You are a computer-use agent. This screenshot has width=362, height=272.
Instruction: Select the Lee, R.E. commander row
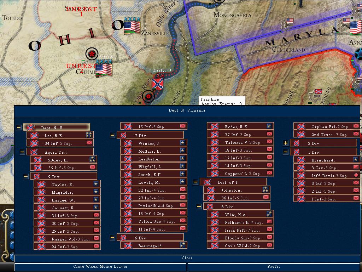60,136
